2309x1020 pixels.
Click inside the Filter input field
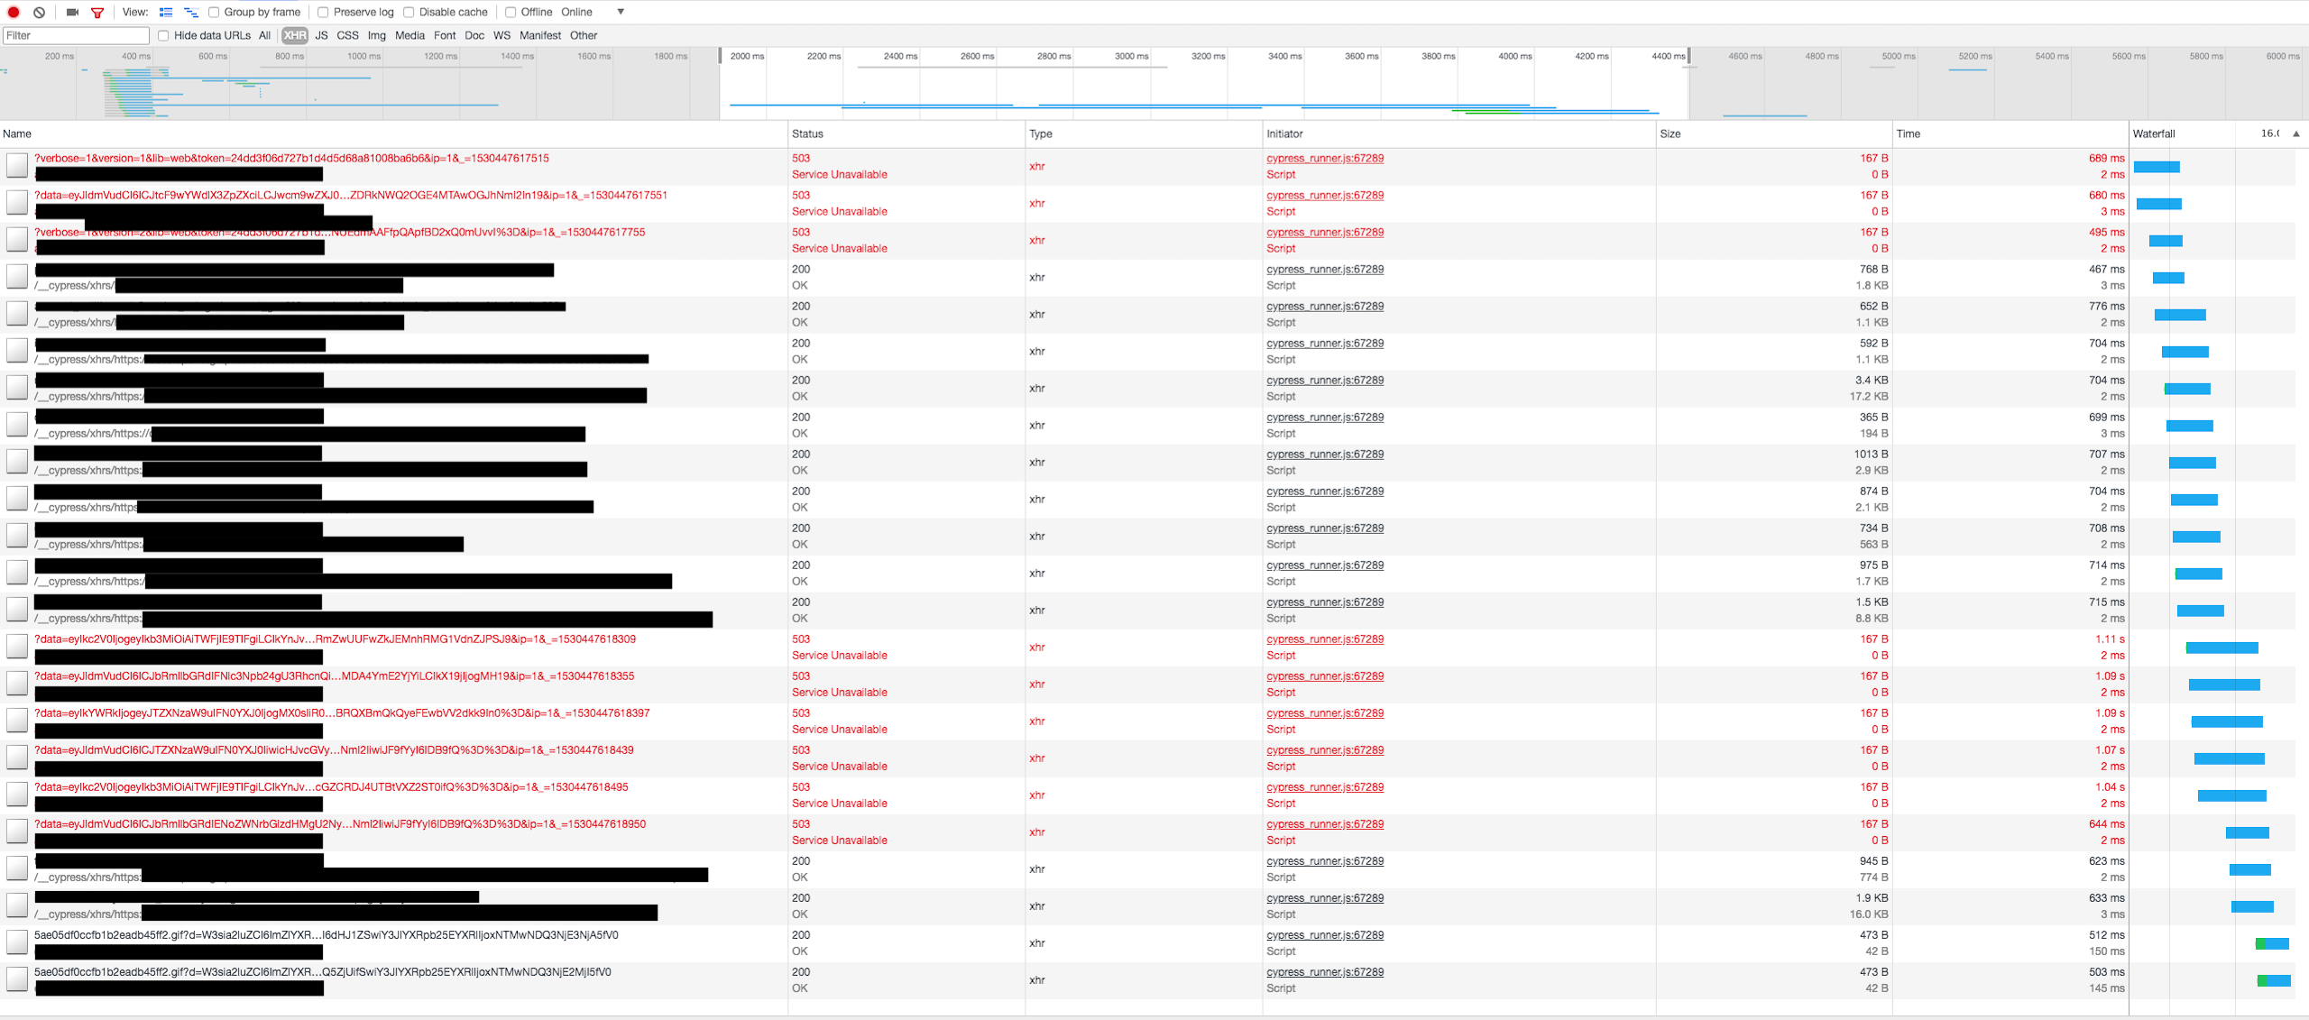click(77, 35)
